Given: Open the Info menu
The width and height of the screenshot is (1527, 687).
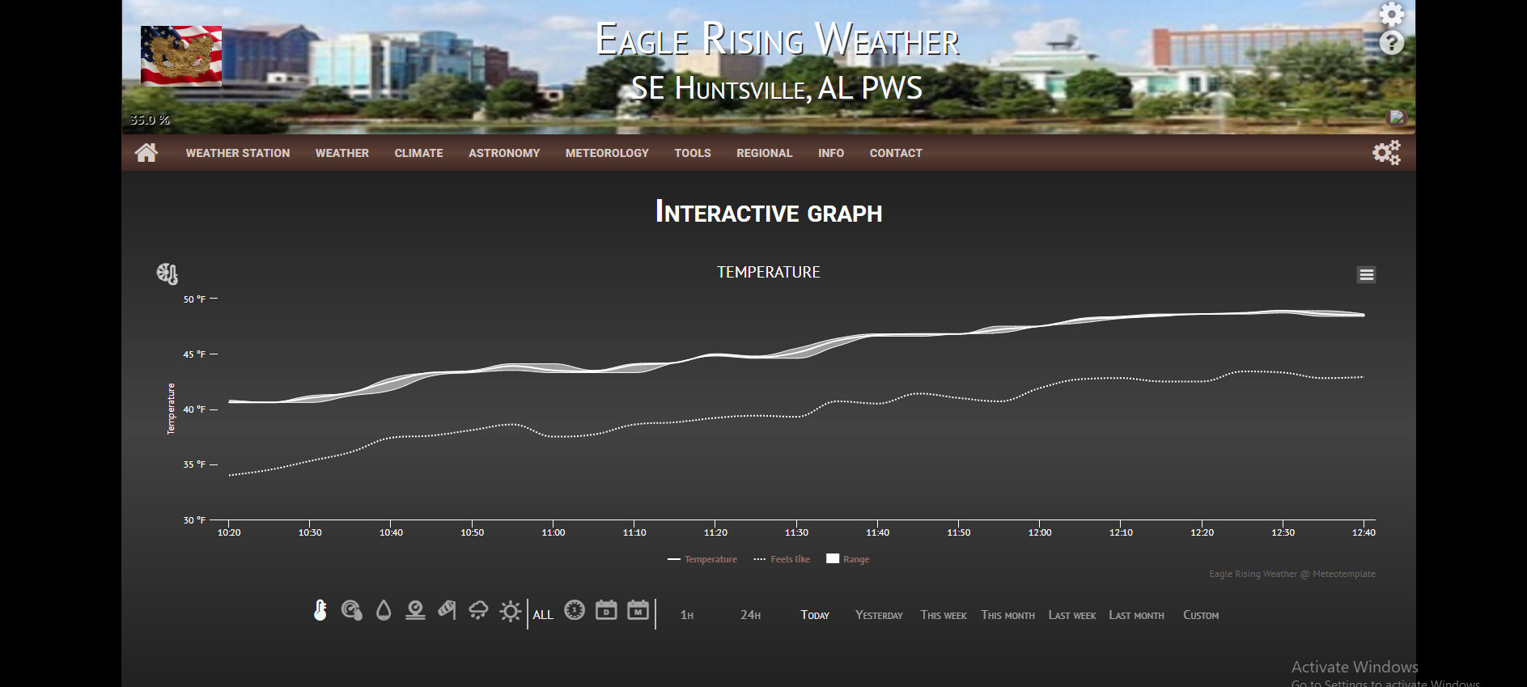Looking at the screenshot, I should pos(831,153).
